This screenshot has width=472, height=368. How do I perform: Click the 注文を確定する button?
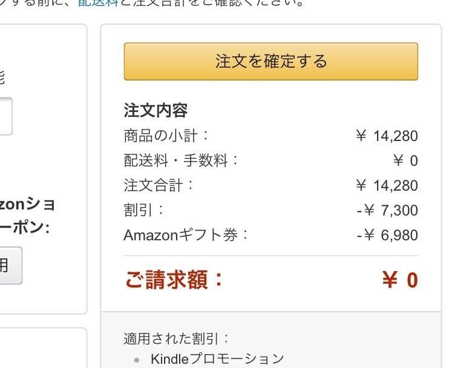[x=270, y=61]
